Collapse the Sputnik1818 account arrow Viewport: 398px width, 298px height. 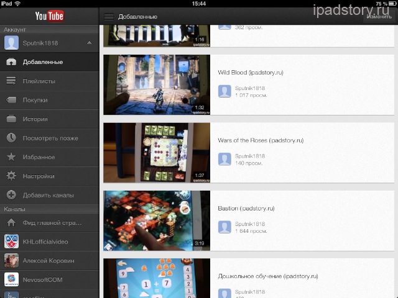tap(89, 43)
